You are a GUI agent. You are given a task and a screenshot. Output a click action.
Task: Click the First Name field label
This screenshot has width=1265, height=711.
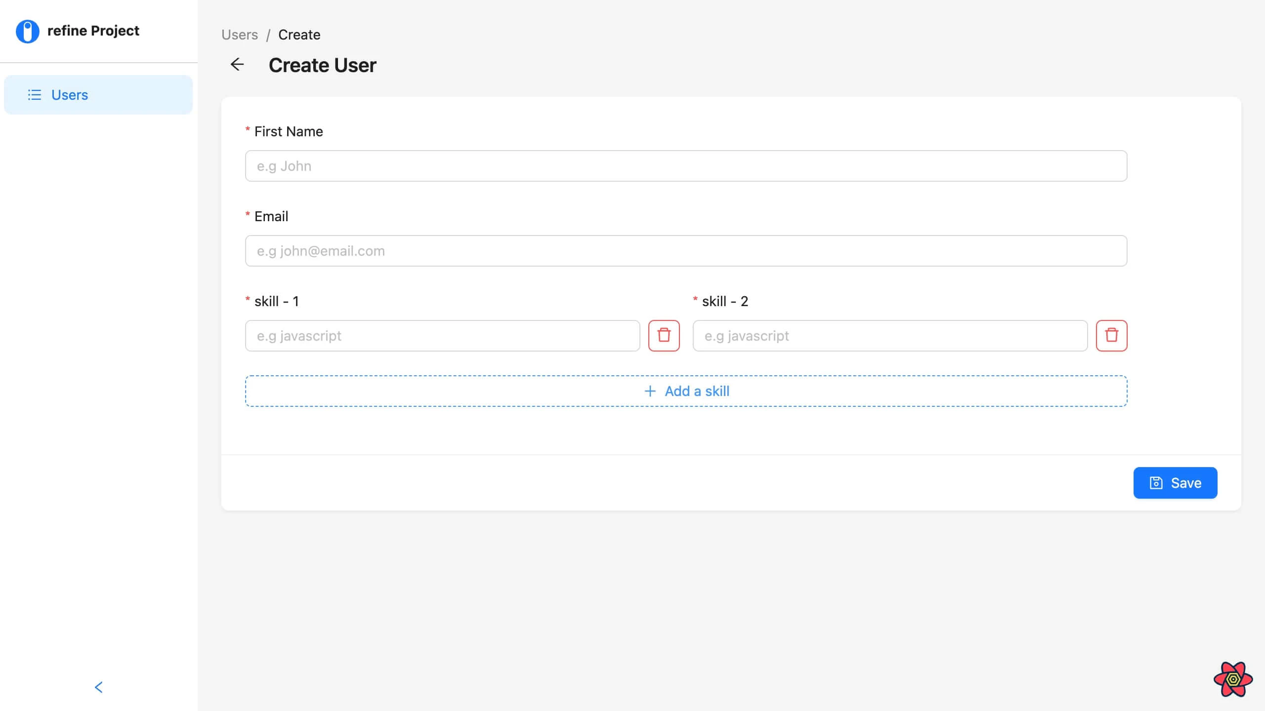pyautogui.click(x=288, y=131)
